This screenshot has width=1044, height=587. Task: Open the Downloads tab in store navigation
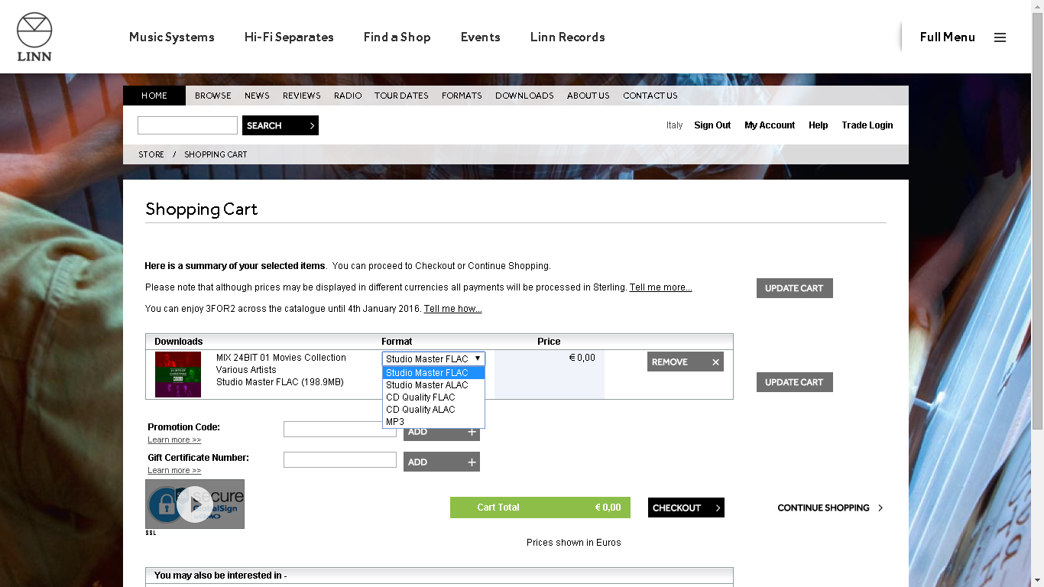coord(524,96)
